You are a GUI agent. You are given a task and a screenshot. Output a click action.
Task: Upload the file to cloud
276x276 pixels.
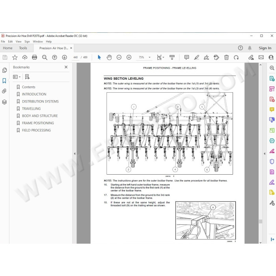coord(24,58)
